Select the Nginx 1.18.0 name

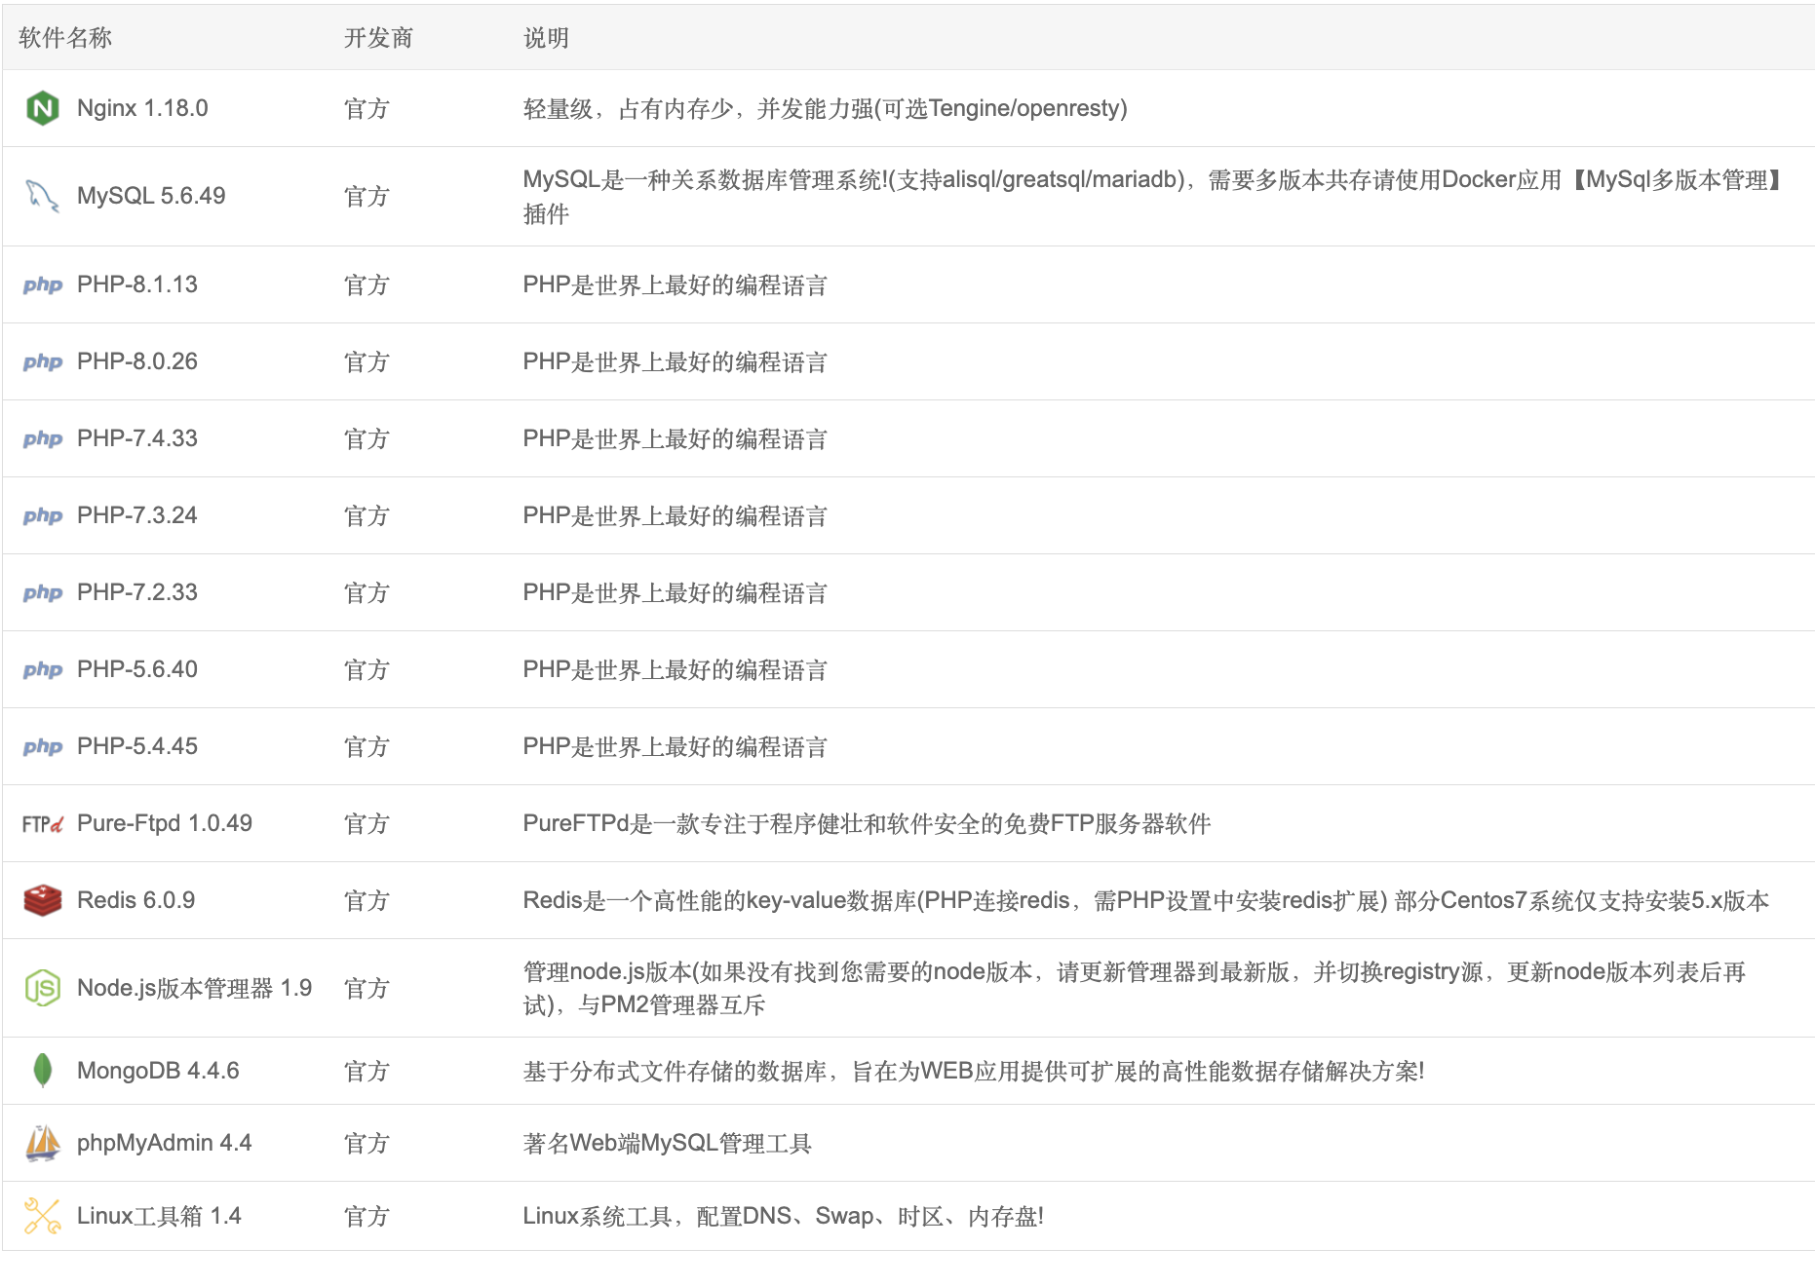[x=142, y=108]
